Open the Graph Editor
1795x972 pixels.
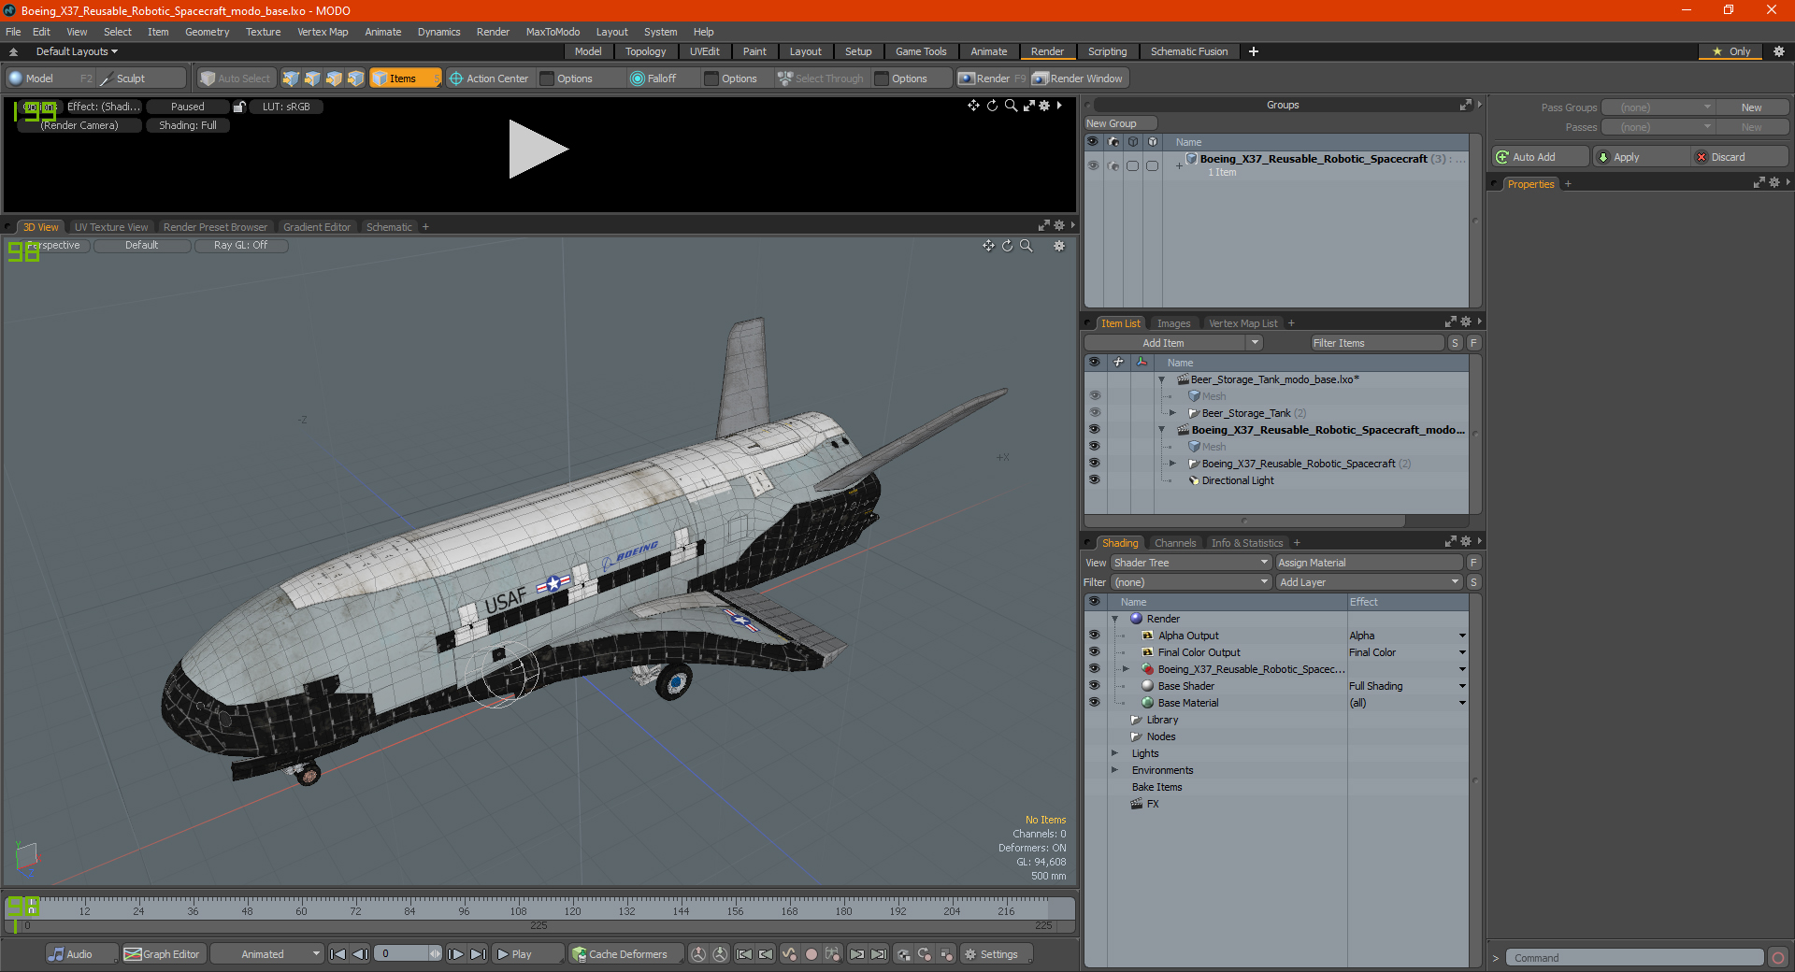163,954
